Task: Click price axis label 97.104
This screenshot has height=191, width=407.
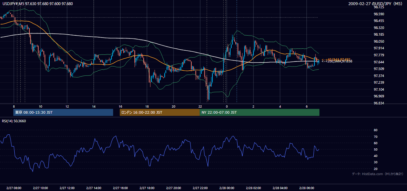Action: (379, 89)
